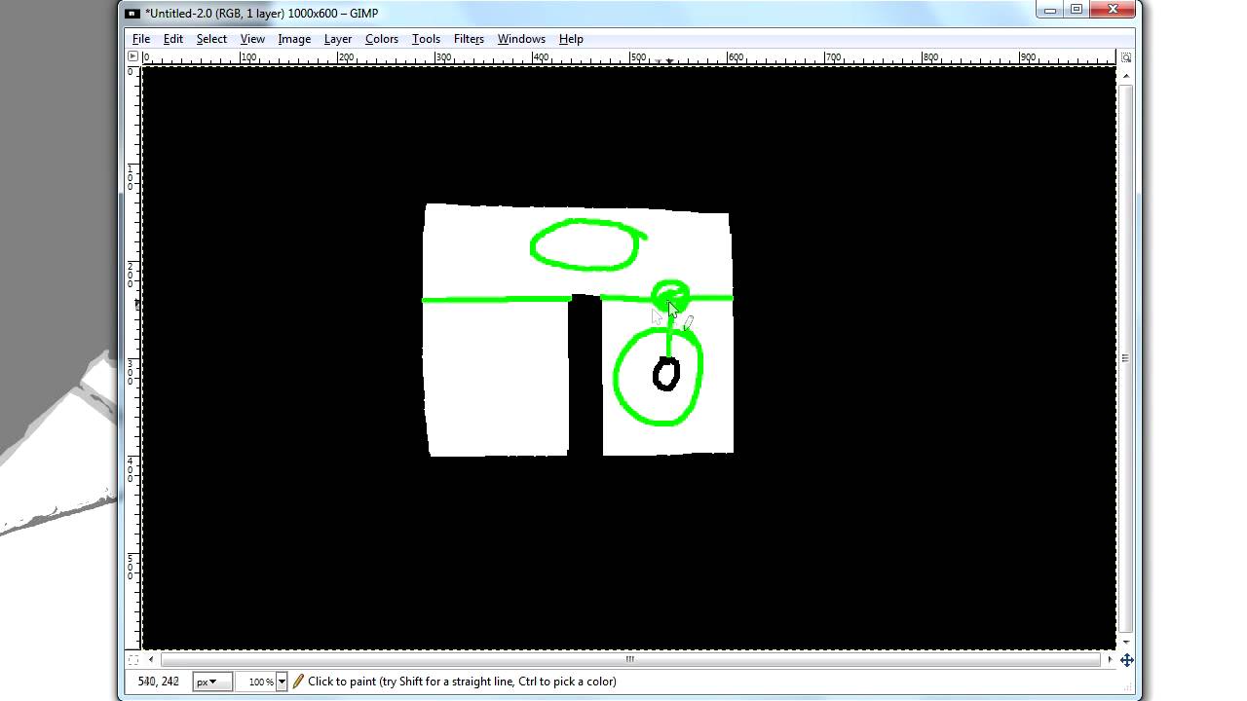Maximize the GIMP window

(x=1077, y=10)
